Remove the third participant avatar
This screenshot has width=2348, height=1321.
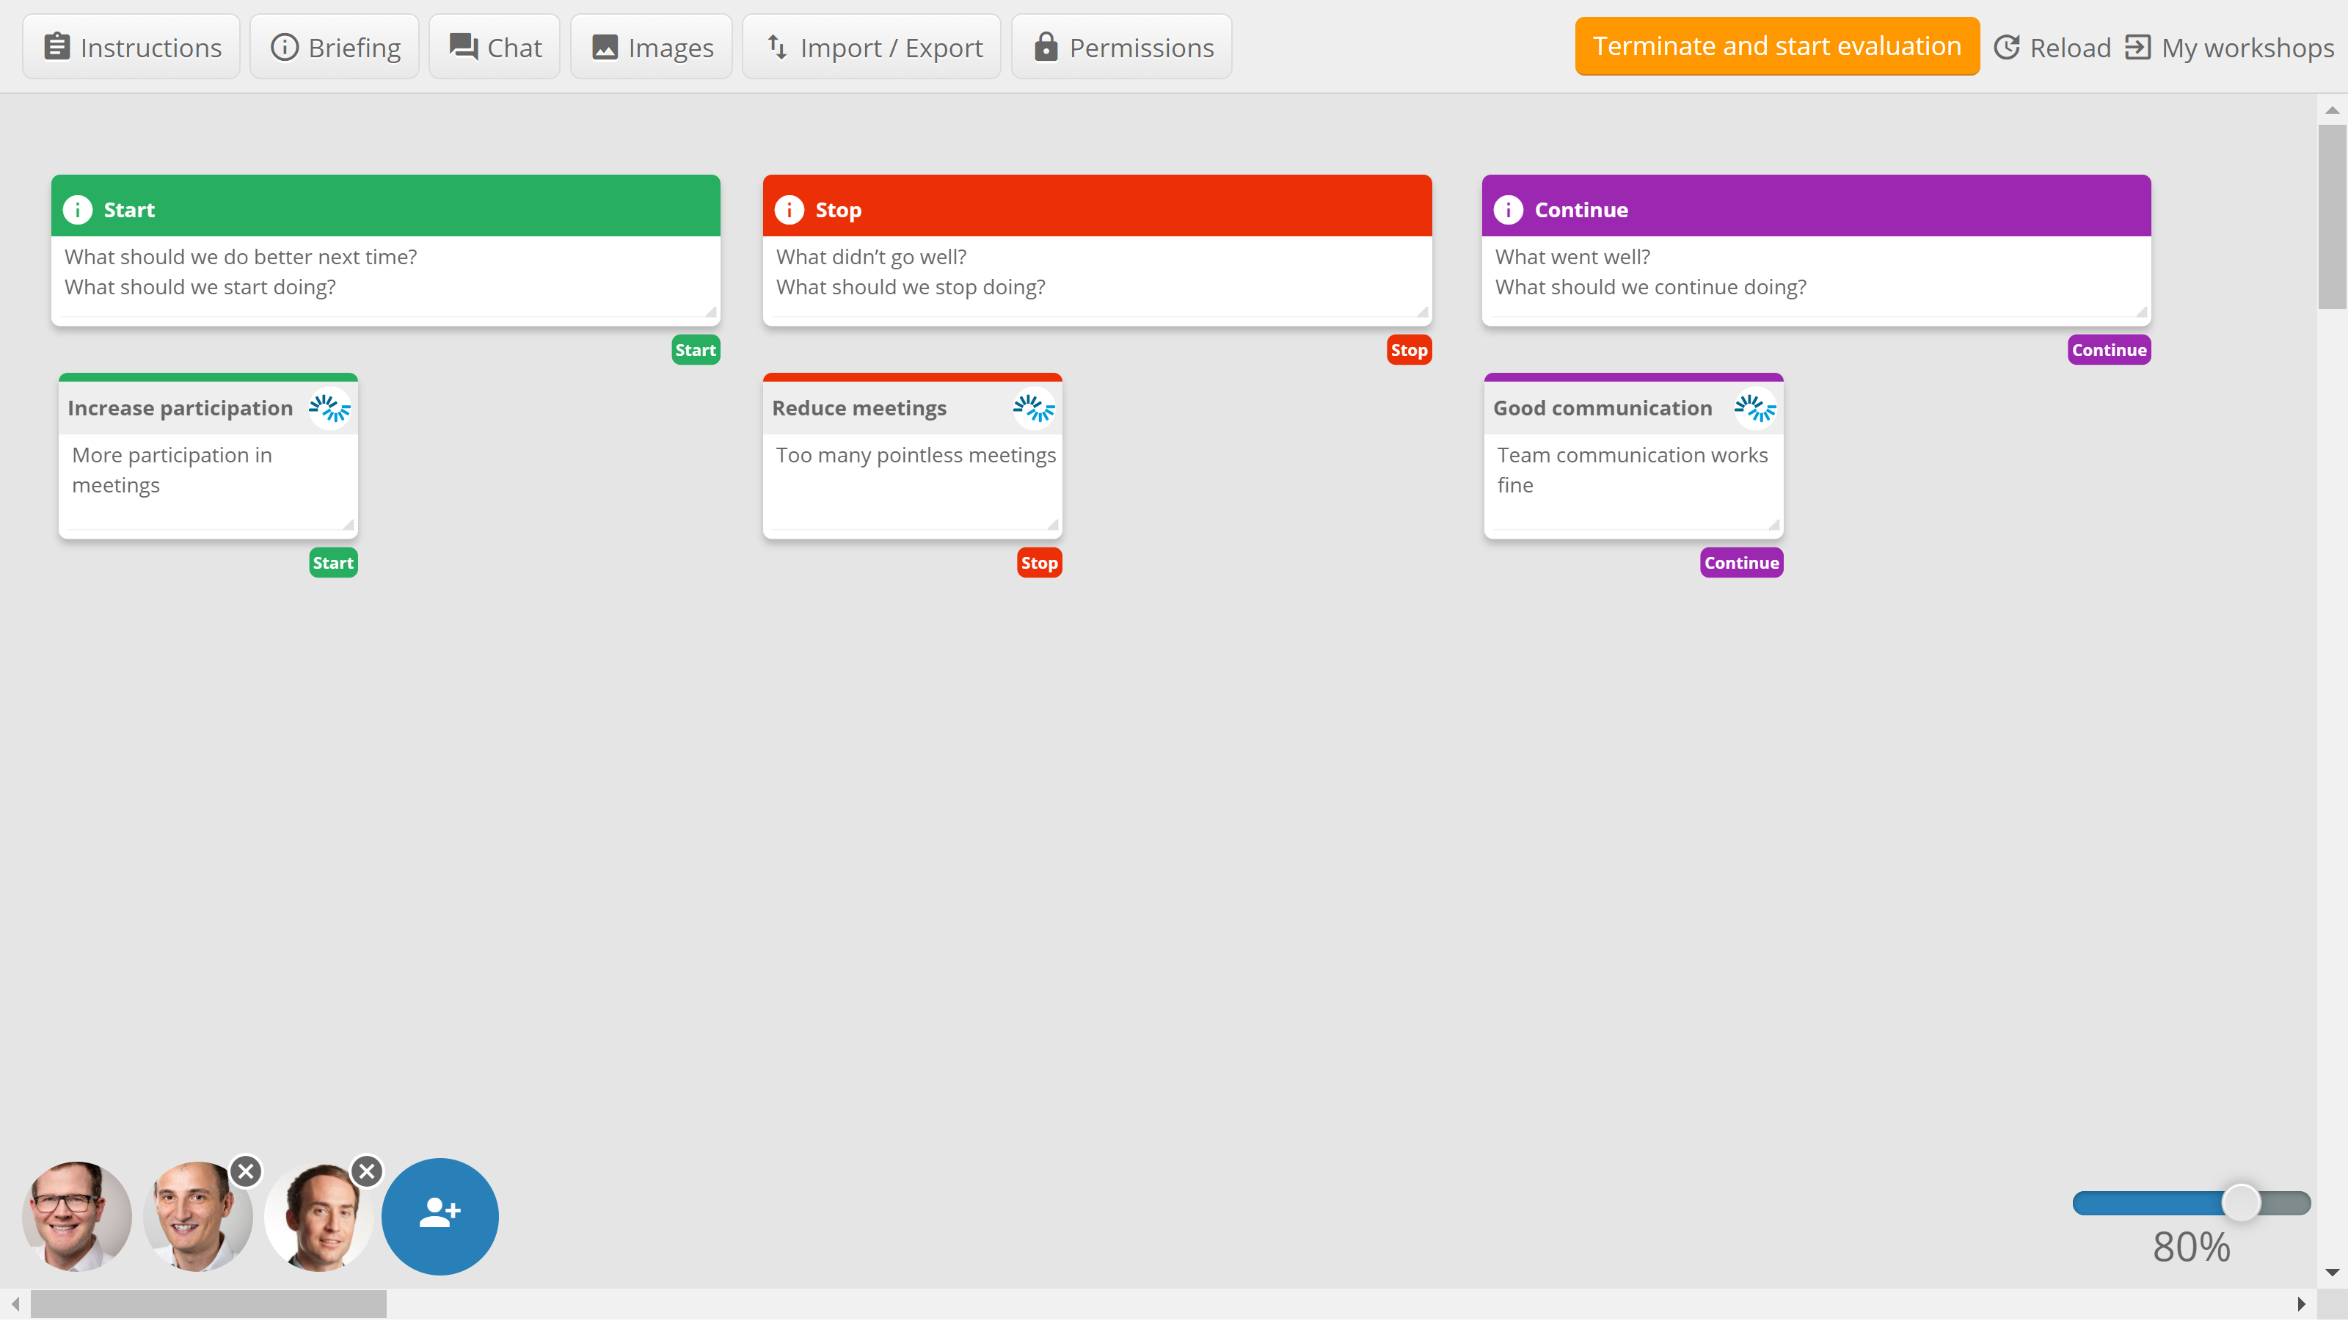pyautogui.click(x=366, y=1171)
